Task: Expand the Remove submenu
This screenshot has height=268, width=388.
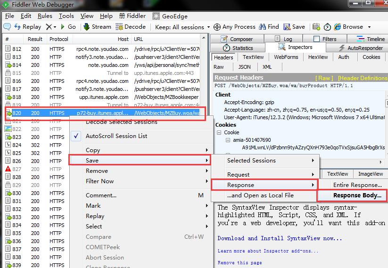Action: pos(148,171)
